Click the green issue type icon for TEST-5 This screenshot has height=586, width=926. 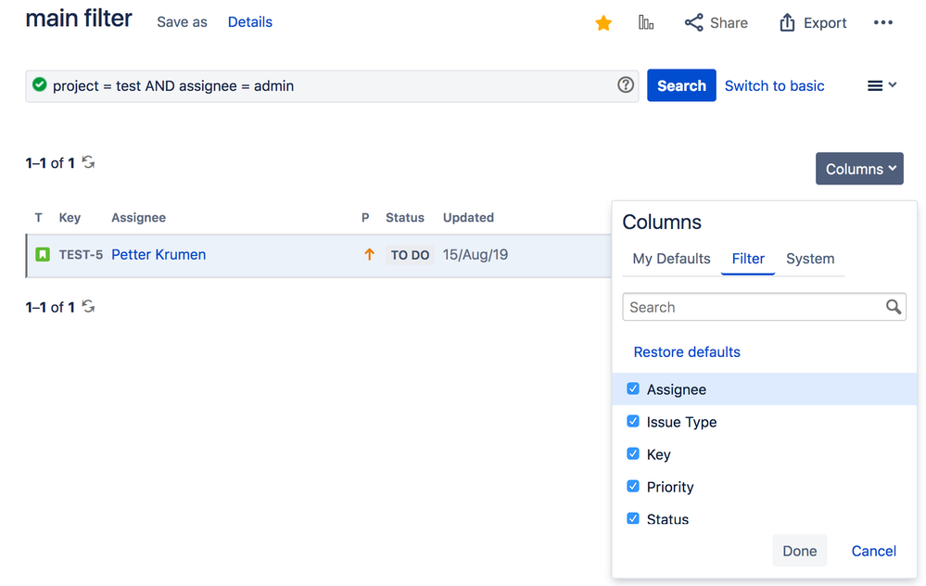(x=43, y=254)
